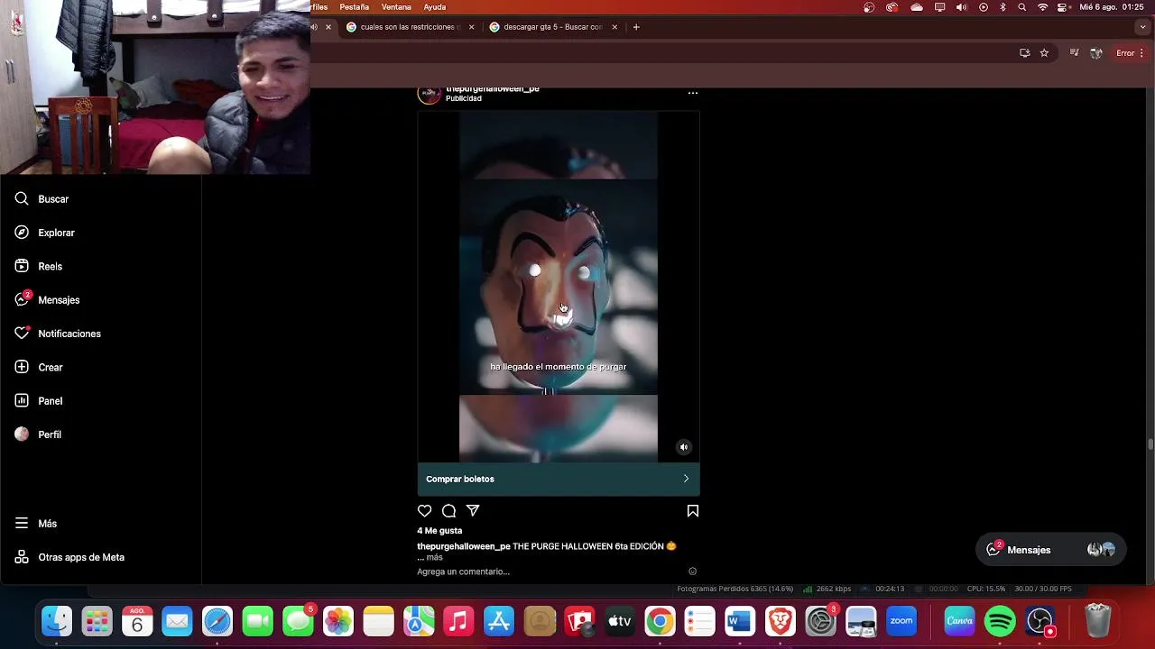Open emoji picker in comment field
This screenshot has width=1155, height=649.
tap(692, 571)
